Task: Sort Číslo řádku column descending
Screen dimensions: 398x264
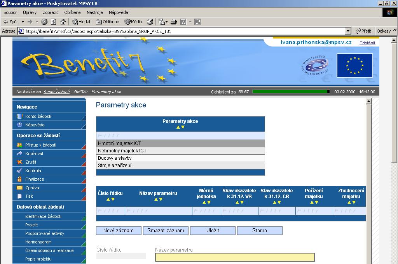Action: (113, 200)
